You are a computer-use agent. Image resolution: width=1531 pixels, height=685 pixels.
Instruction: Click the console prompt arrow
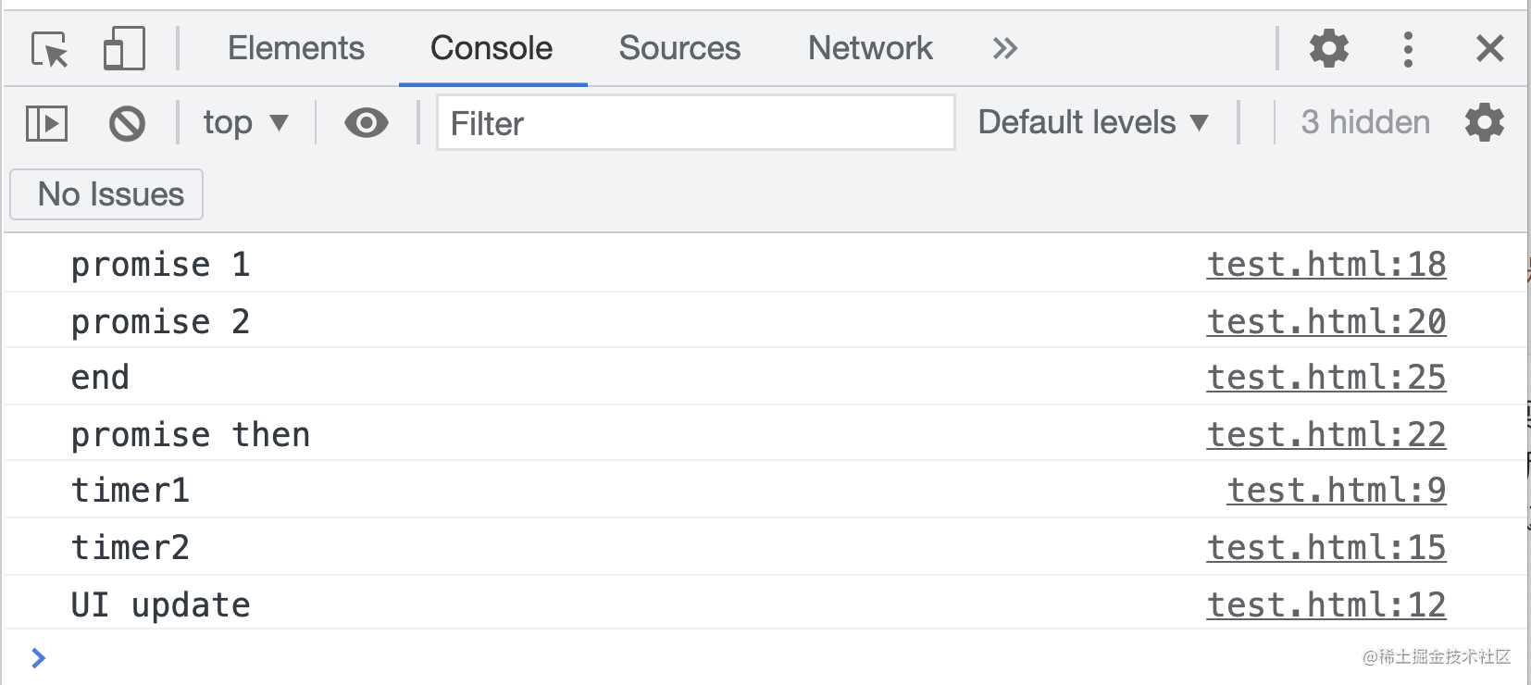coord(38,658)
